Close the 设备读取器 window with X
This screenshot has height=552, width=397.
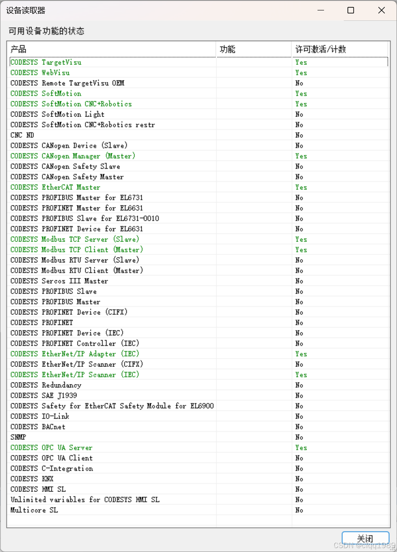[381, 10]
